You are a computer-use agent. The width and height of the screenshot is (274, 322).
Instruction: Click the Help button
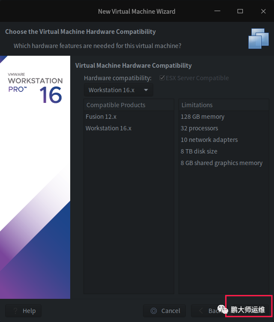(x=24, y=311)
